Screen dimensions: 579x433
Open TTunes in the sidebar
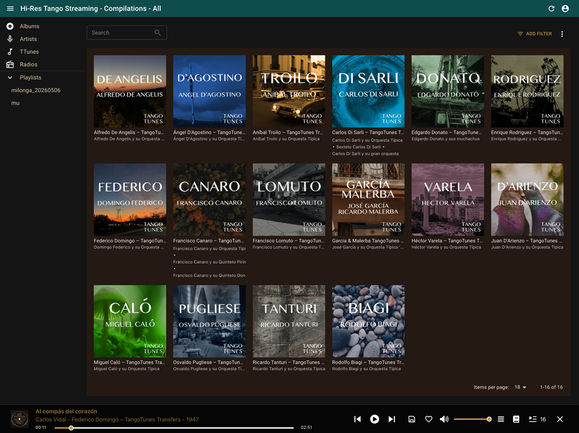tap(29, 52)
